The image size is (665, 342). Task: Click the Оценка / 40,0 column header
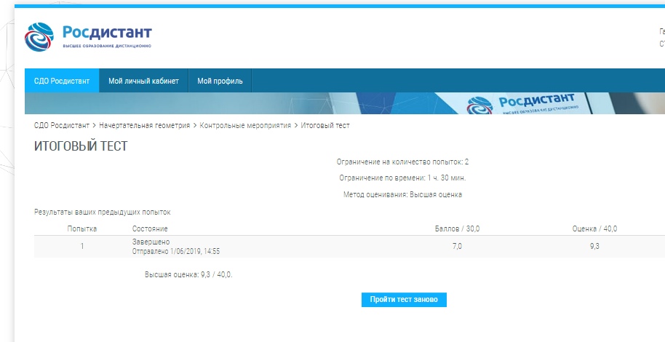(594, 228)
